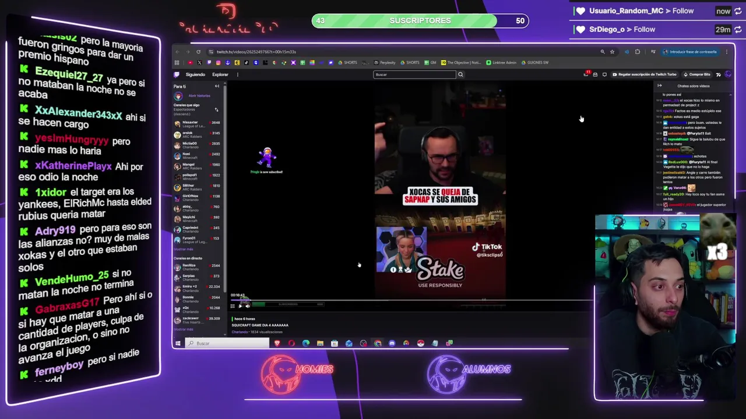Open the GM bookmark
Image resolution: width=746 pixels, height=419 pixels.
430,62
